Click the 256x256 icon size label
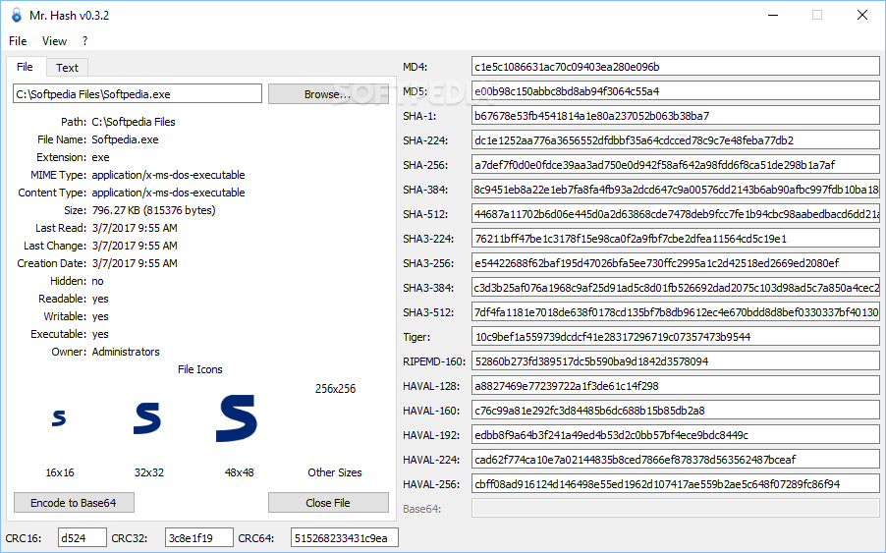The image size is (886, 553). click(x=335, y=389)
